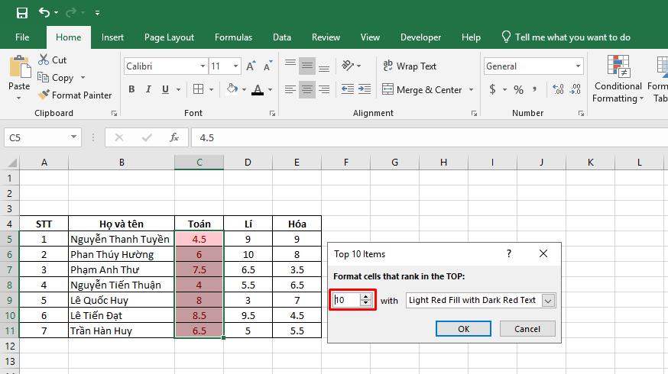Increment the Top items spinner up
This screenshot has width=668, height=374.
(365, 297)
